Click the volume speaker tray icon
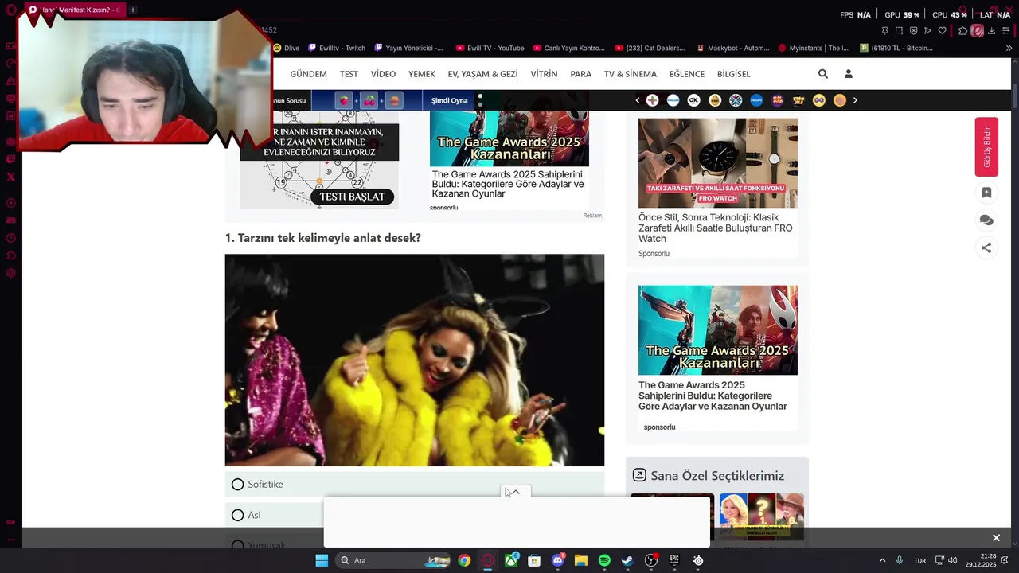This screenshot has height=573, width=1019. click(953, 560)
